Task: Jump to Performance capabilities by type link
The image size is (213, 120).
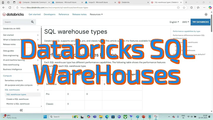Action: pos(186,31)
